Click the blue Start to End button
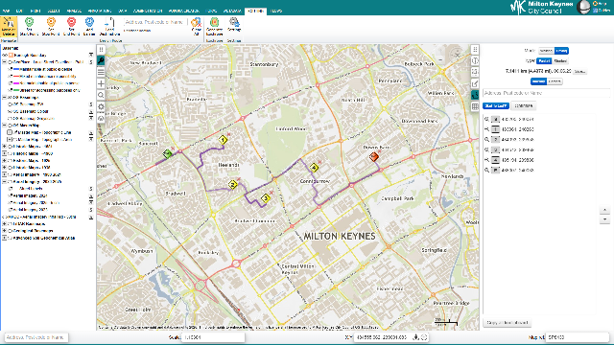This screenshot has height=345, width=614. [x=496, y=106]
